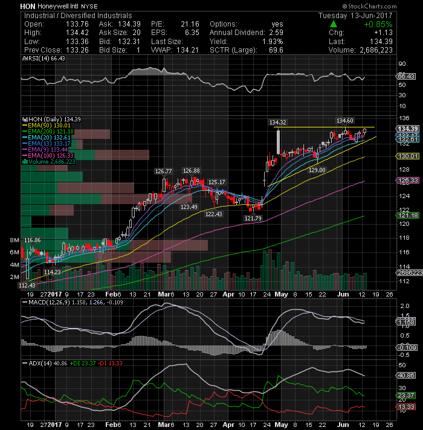The height and width of the screenshot is (430, 423).
Task: Click the MACD histogram -0.109 axis tag
Action: [407, 348]
